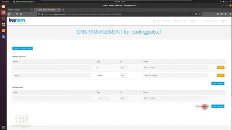
Task: Click the A record target 45.55.110.124 field
Action: pyautogui.click(x=175, y=68)
